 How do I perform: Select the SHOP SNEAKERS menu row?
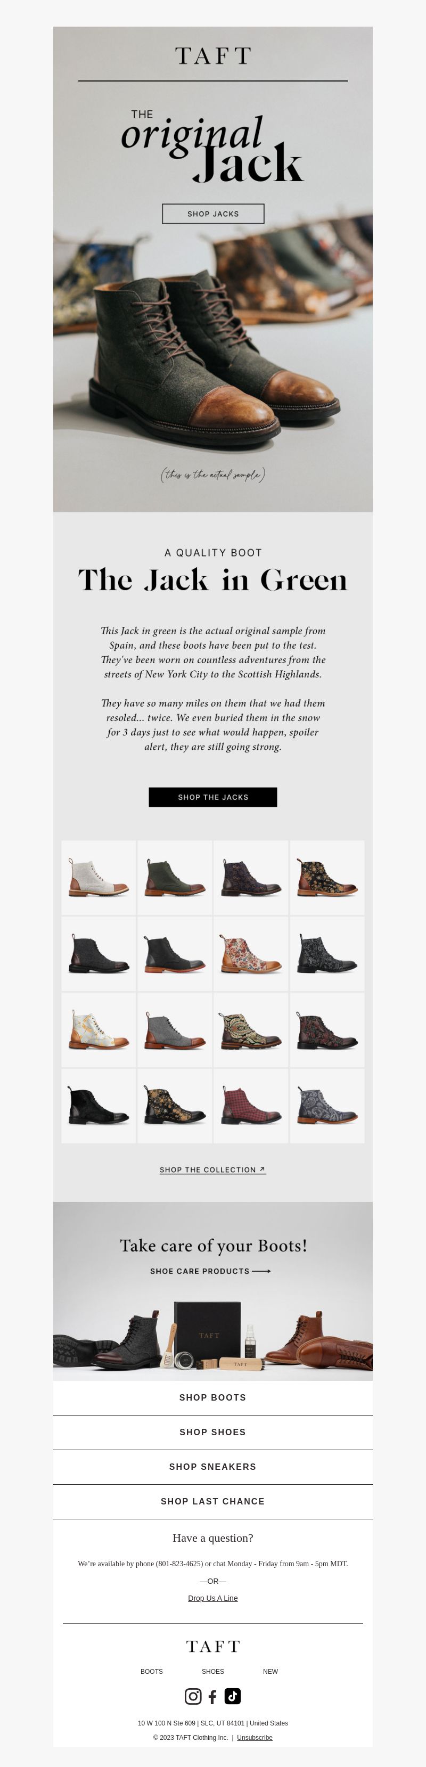[x=212, y=1467]
